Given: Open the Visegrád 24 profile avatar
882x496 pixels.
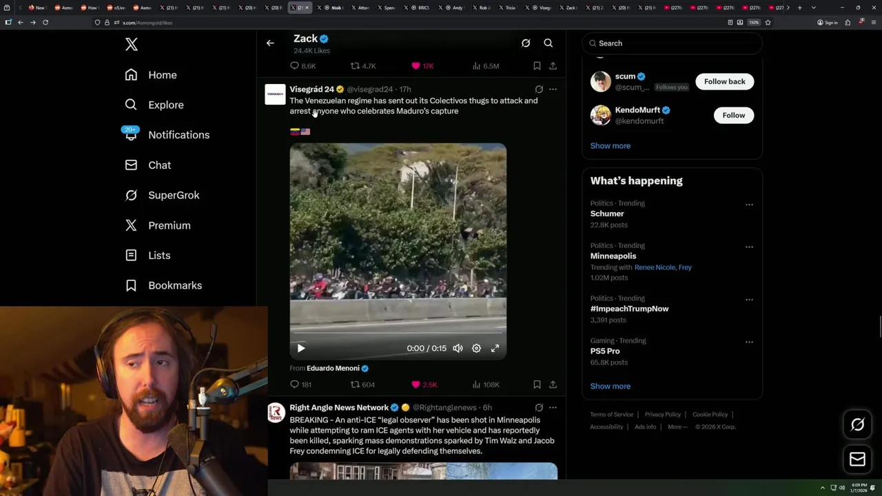Looking at the screenshot, I should [275, 94].
